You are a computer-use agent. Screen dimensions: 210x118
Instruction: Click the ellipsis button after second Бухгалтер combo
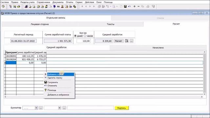[64, 108]
